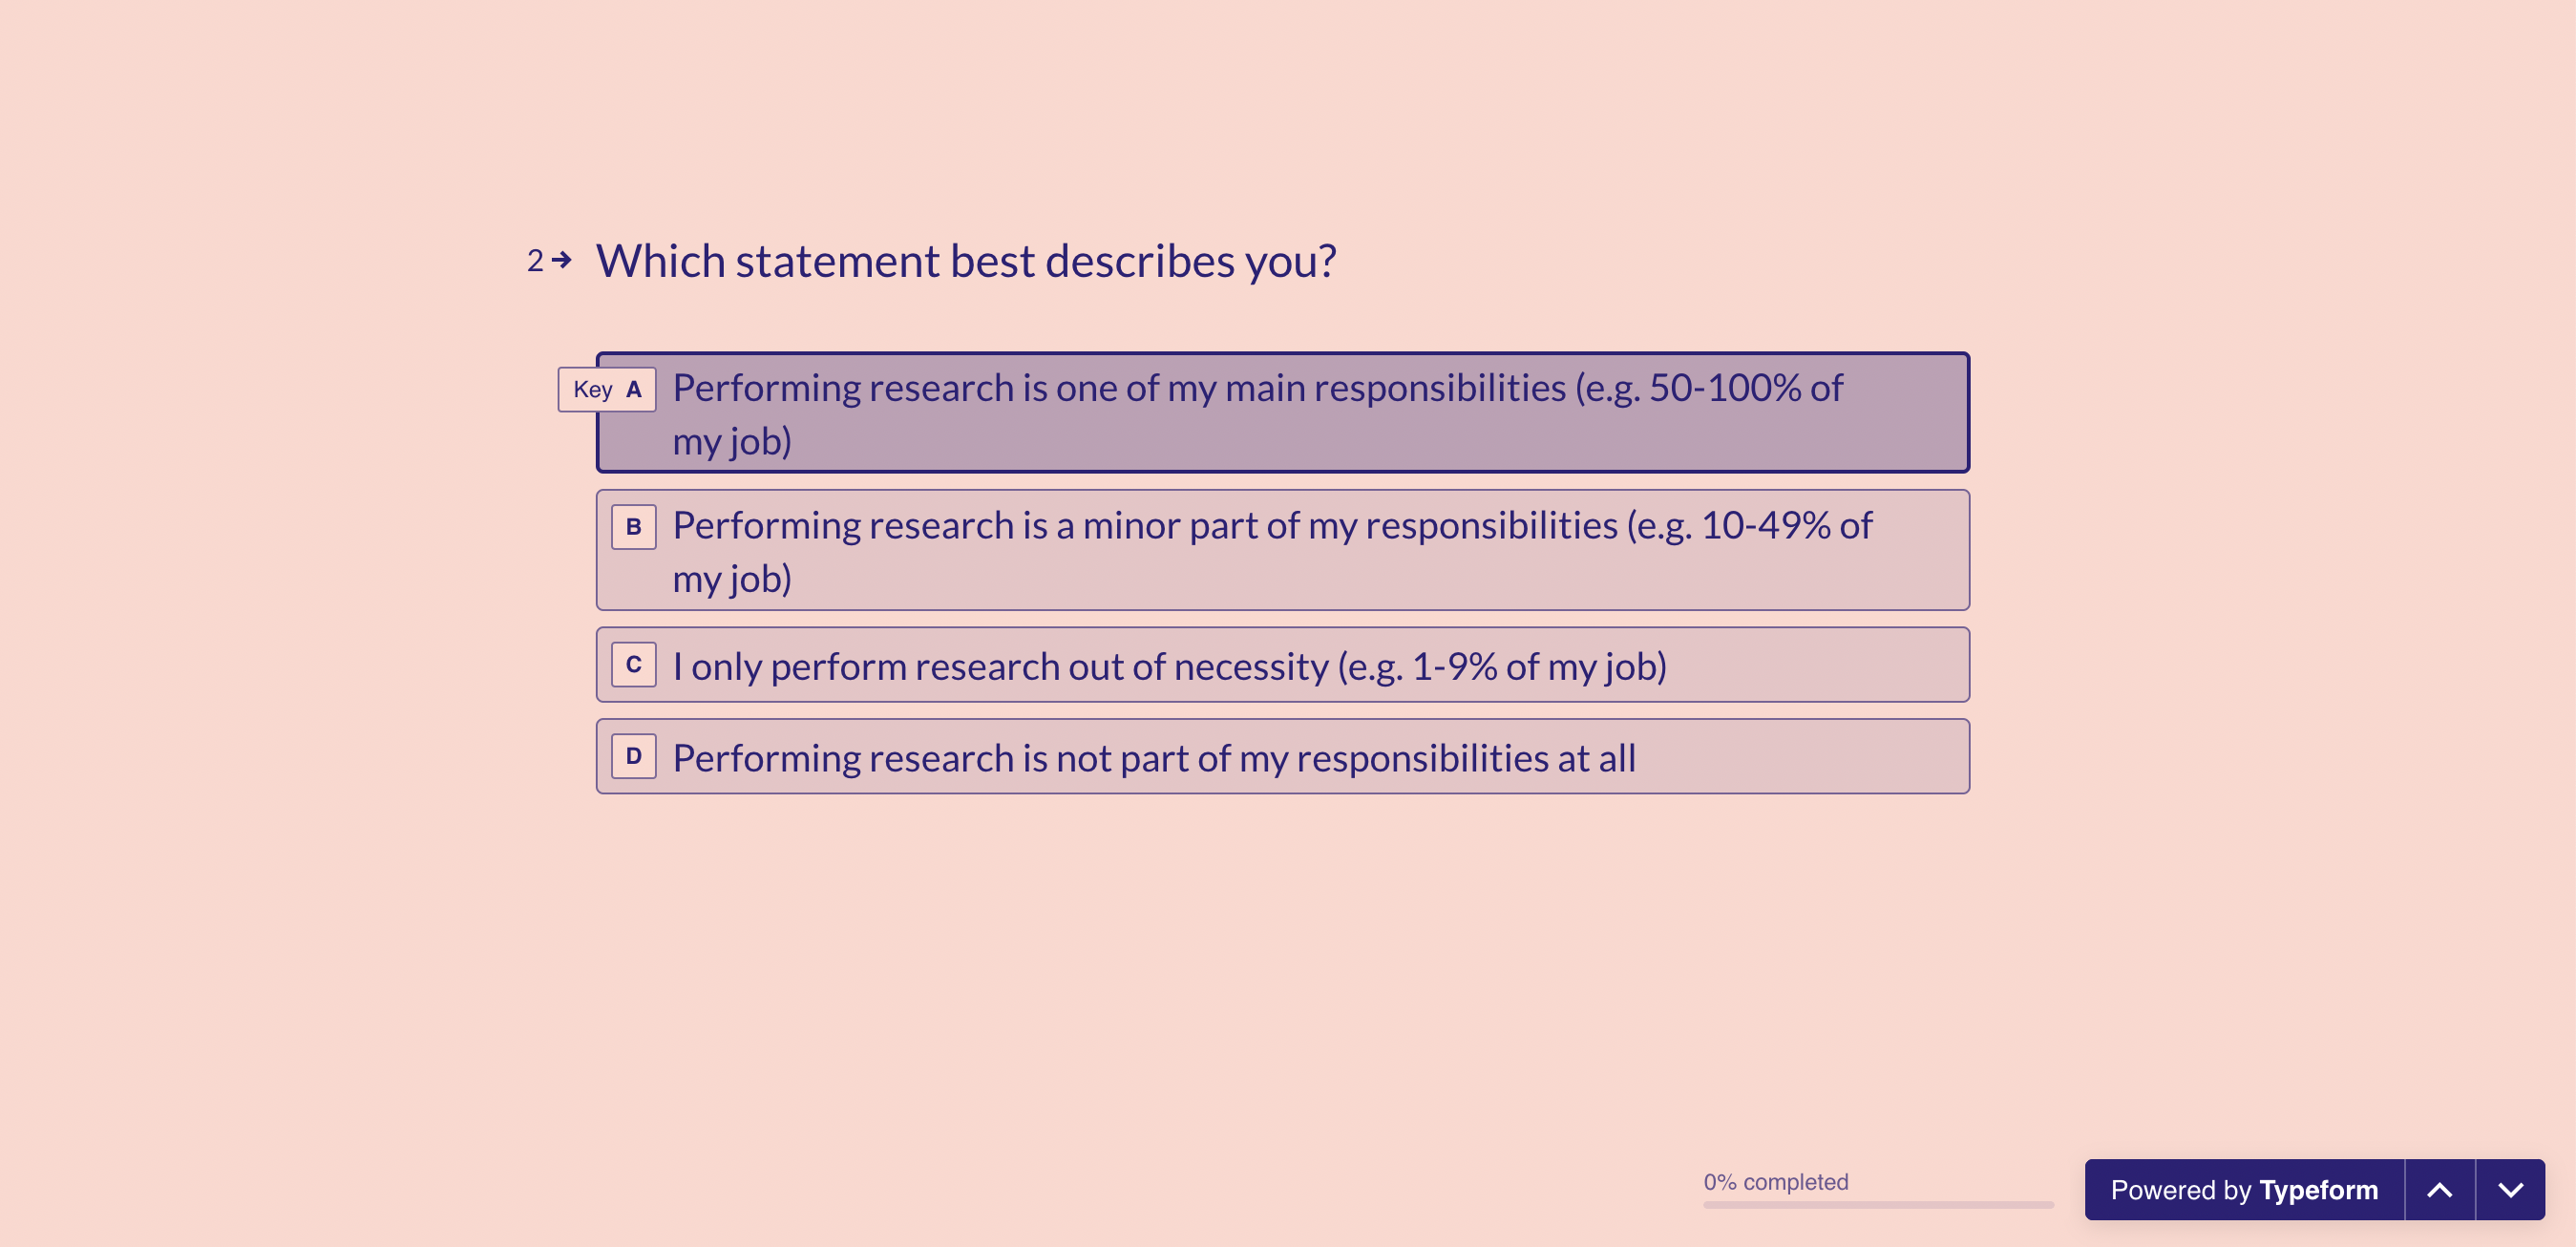Select 'research is one of my main responsibilities'

[1283, 412]
